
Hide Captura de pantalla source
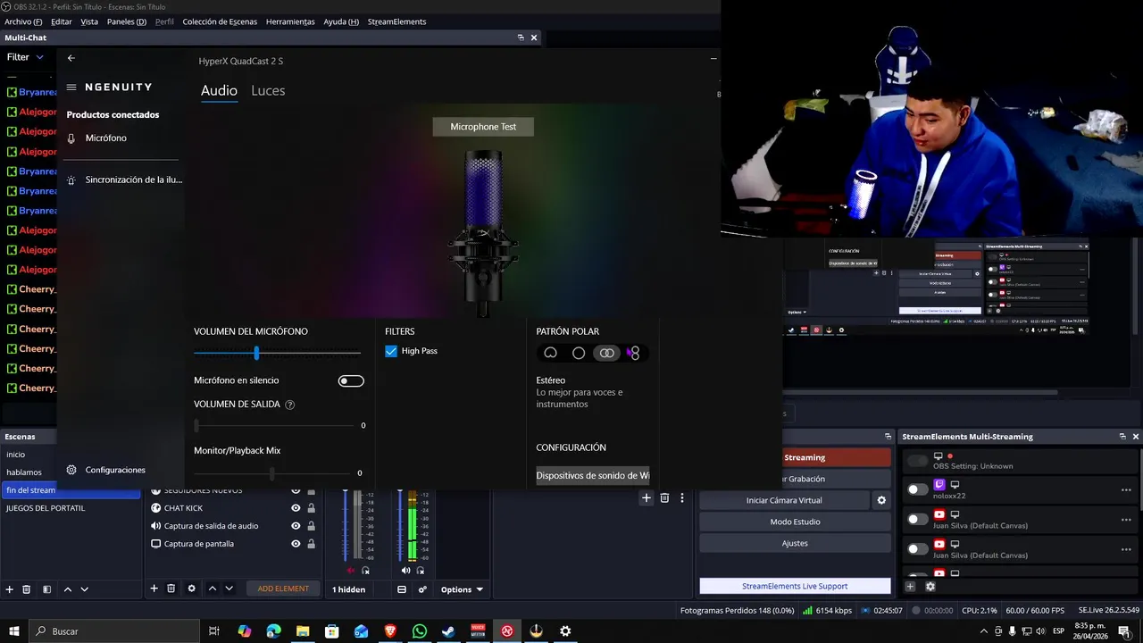point(296,544)
